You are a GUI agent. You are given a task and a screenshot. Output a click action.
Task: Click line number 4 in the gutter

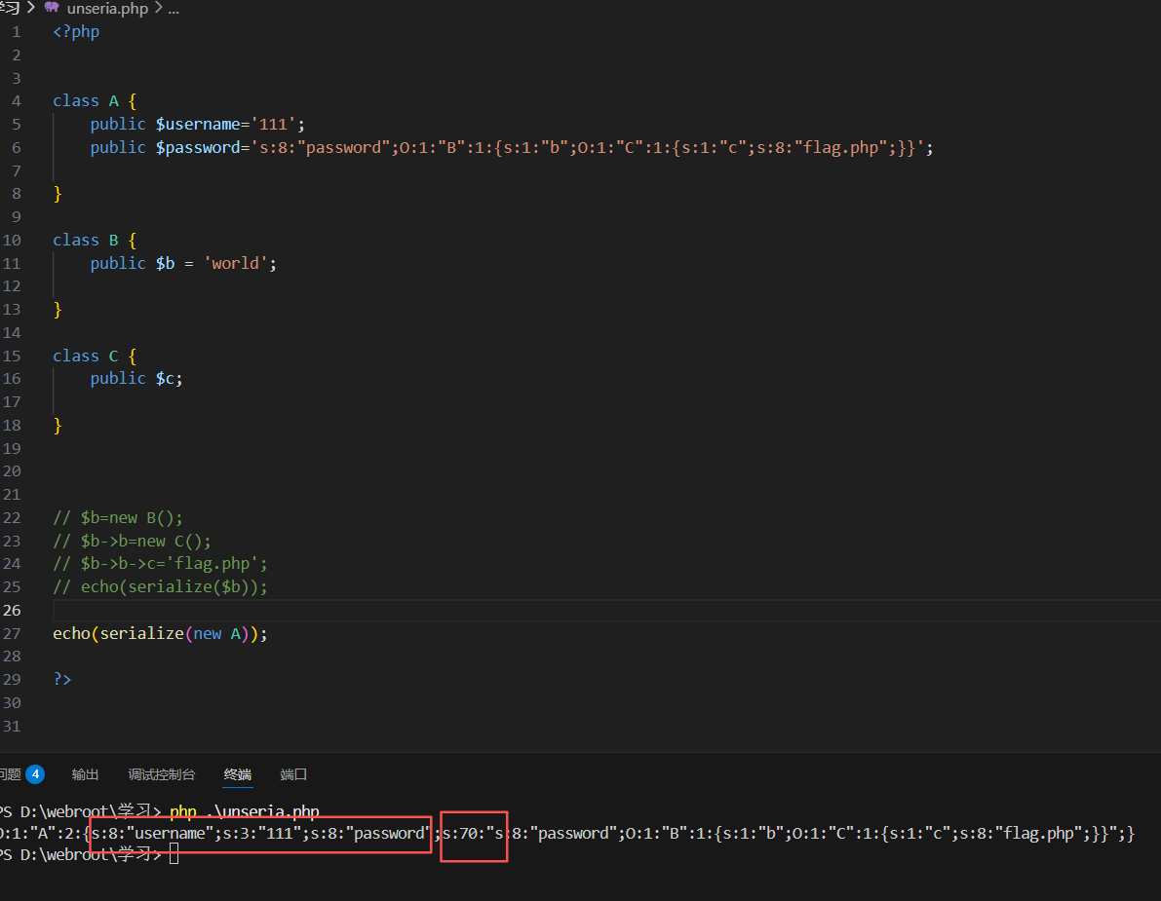pos(17,101)
